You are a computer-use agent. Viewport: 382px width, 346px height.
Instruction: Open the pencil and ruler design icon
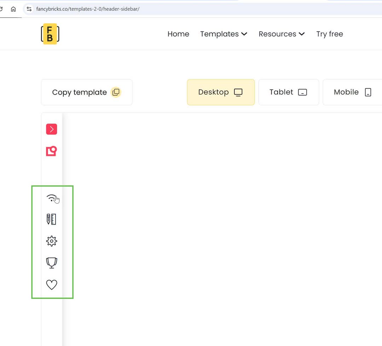pos(51,219)
